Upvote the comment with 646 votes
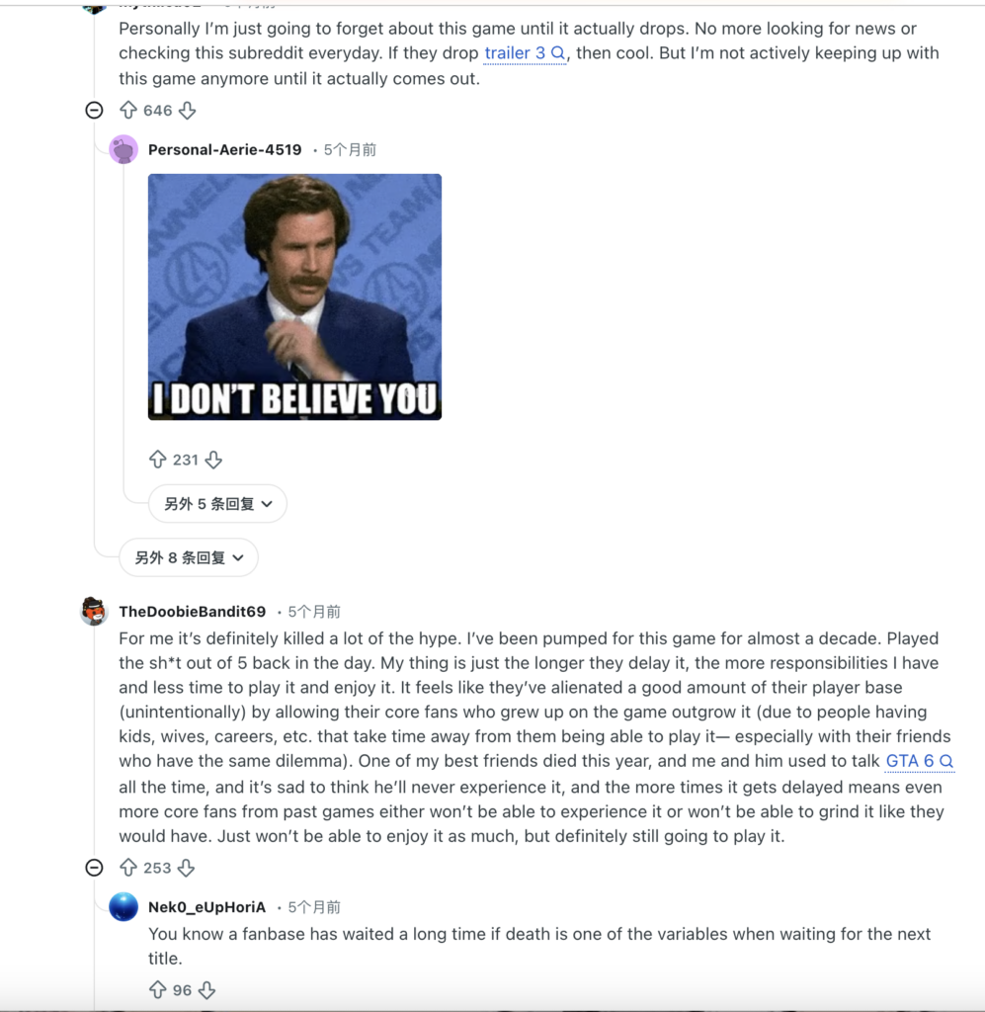 (x=128, y=111)
